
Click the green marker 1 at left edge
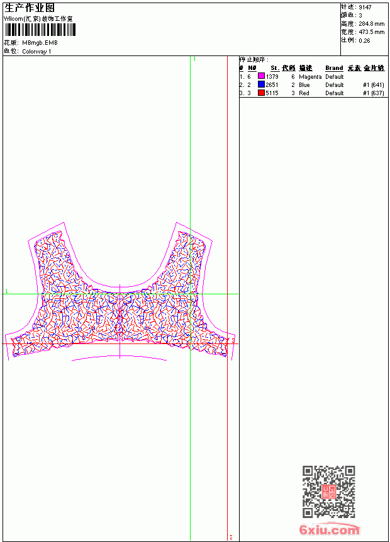pos(6,291)
